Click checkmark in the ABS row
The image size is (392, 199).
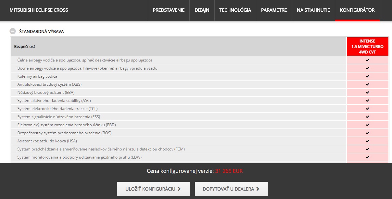click(x=367, y=84)
